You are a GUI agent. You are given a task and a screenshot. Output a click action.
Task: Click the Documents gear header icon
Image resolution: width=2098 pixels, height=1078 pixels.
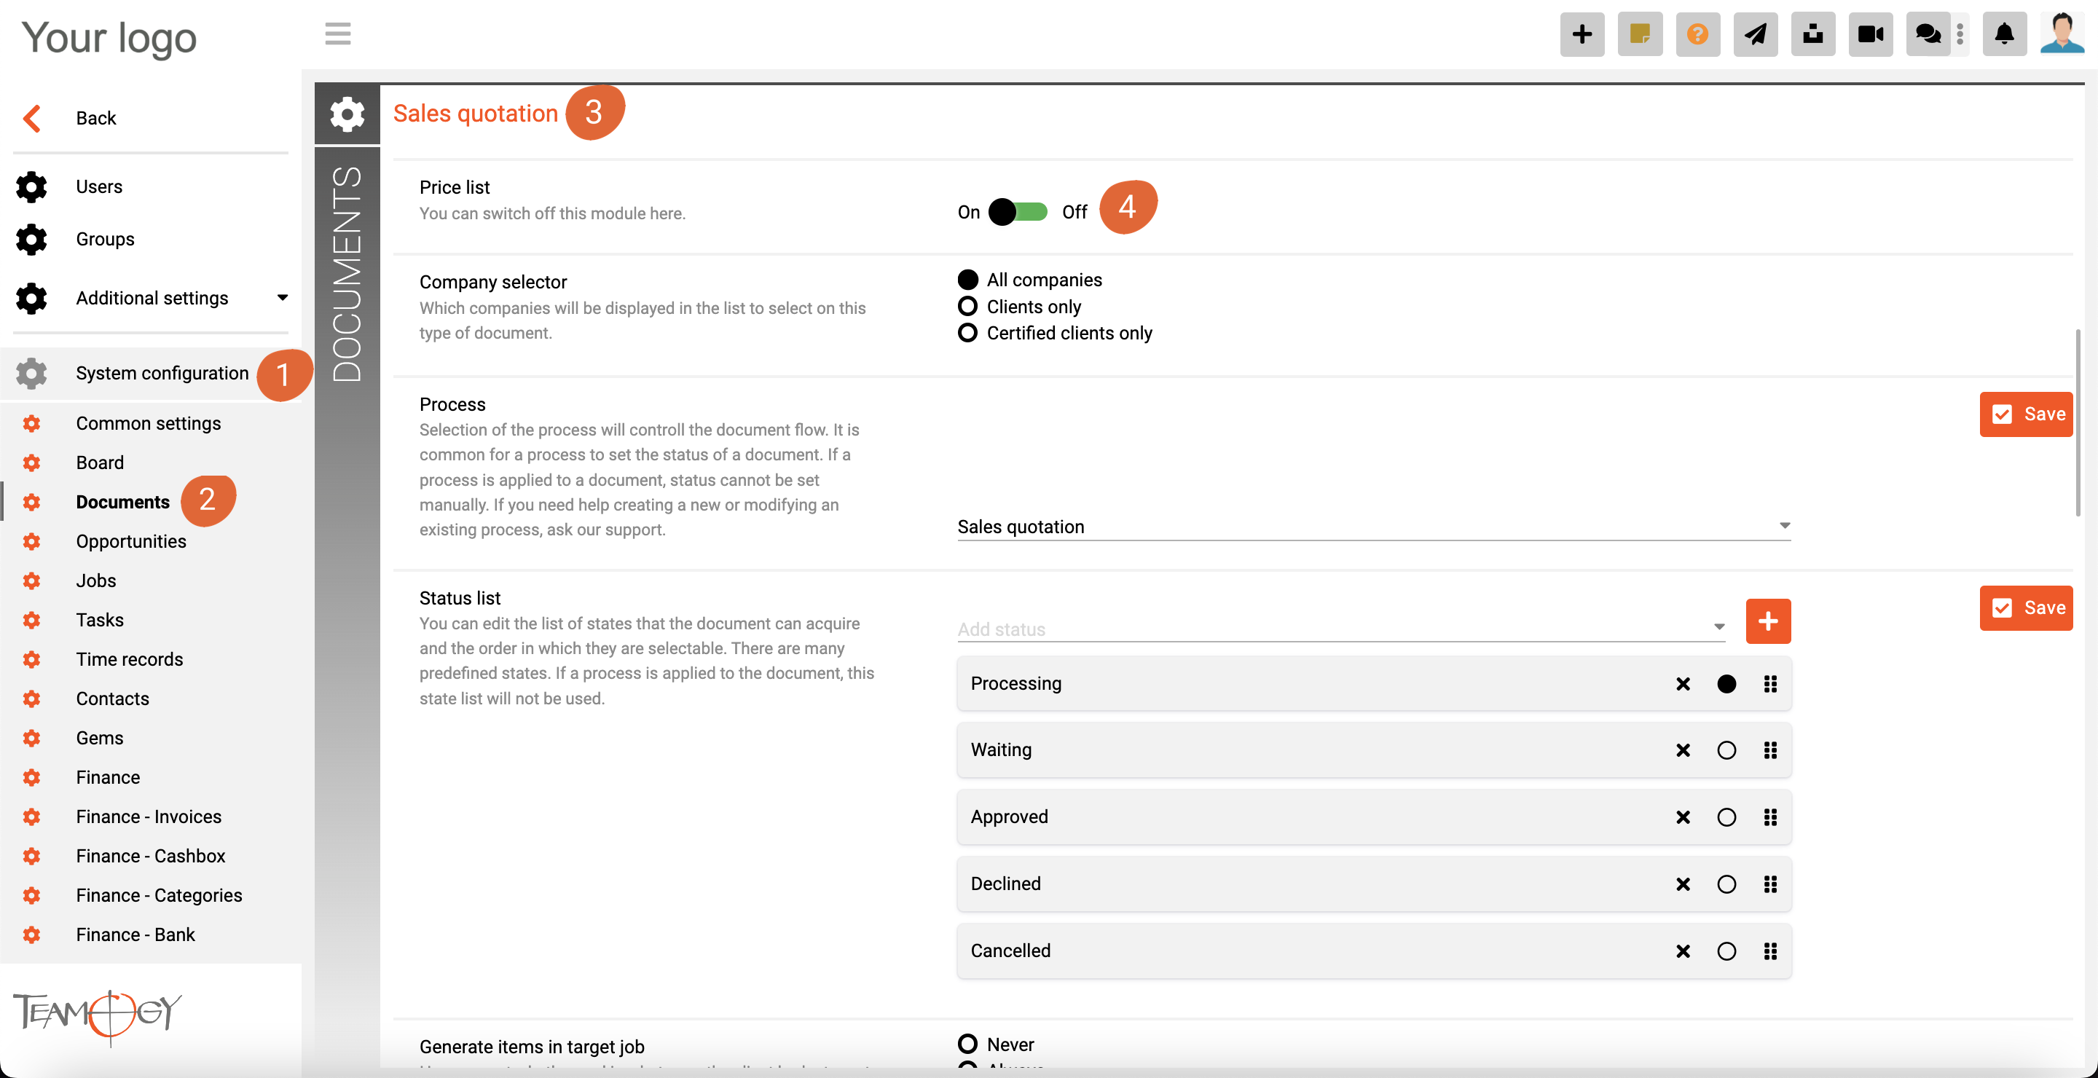click(347, 114)
